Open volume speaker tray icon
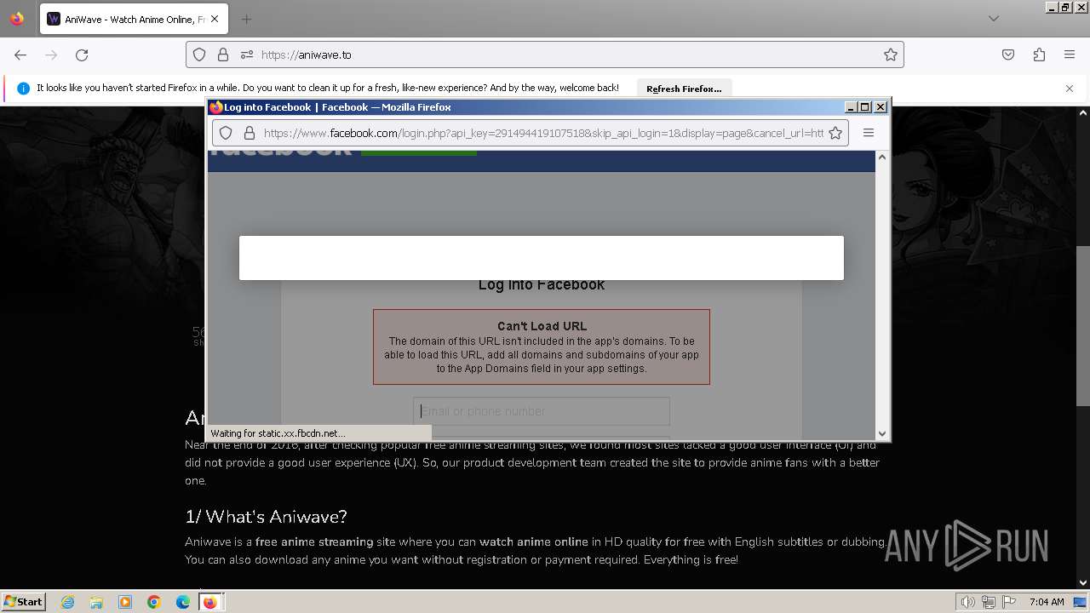 point(969,602)
